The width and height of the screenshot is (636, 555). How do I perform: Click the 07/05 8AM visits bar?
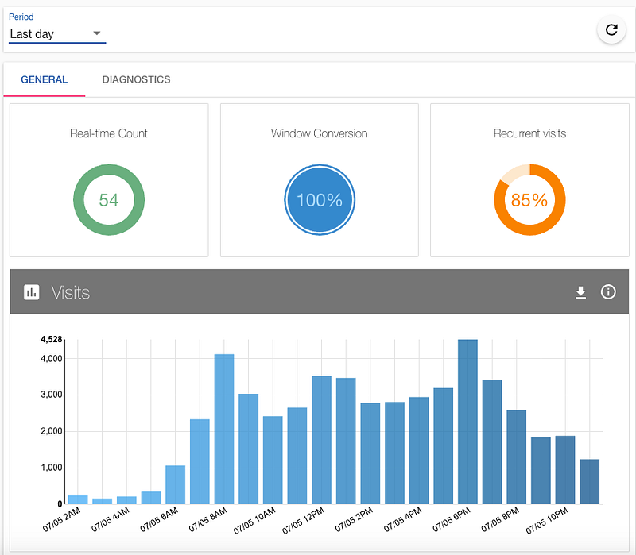[x=224, y=430]
